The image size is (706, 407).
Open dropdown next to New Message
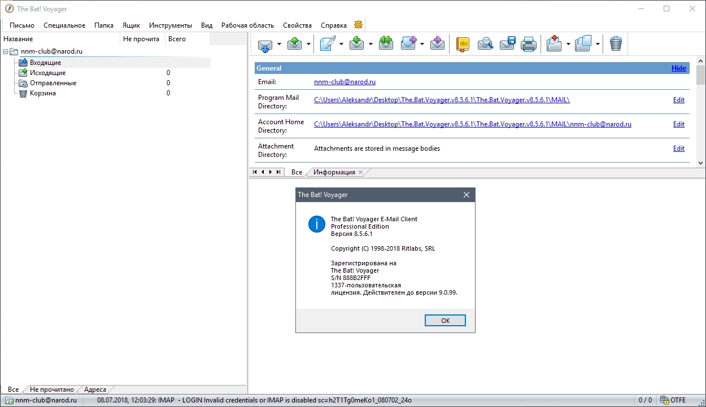click(342, 44)
